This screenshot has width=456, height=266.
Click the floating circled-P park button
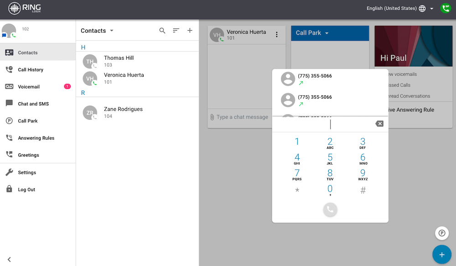point(442,233)
